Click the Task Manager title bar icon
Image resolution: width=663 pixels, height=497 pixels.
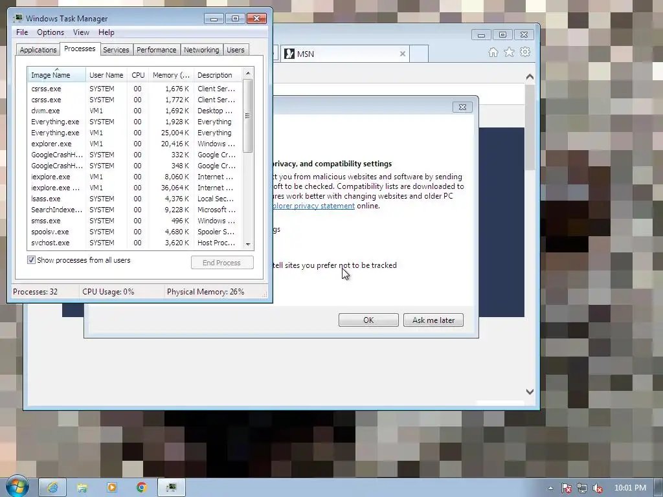click(17, 18)
